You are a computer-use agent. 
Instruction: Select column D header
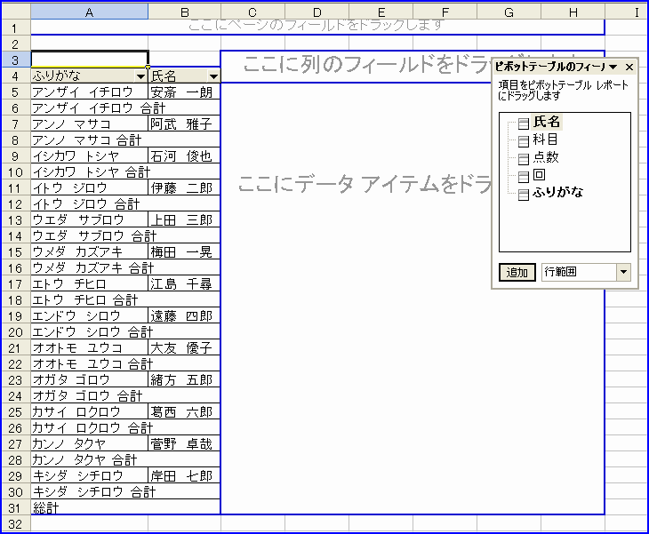(x=316, y=12)
